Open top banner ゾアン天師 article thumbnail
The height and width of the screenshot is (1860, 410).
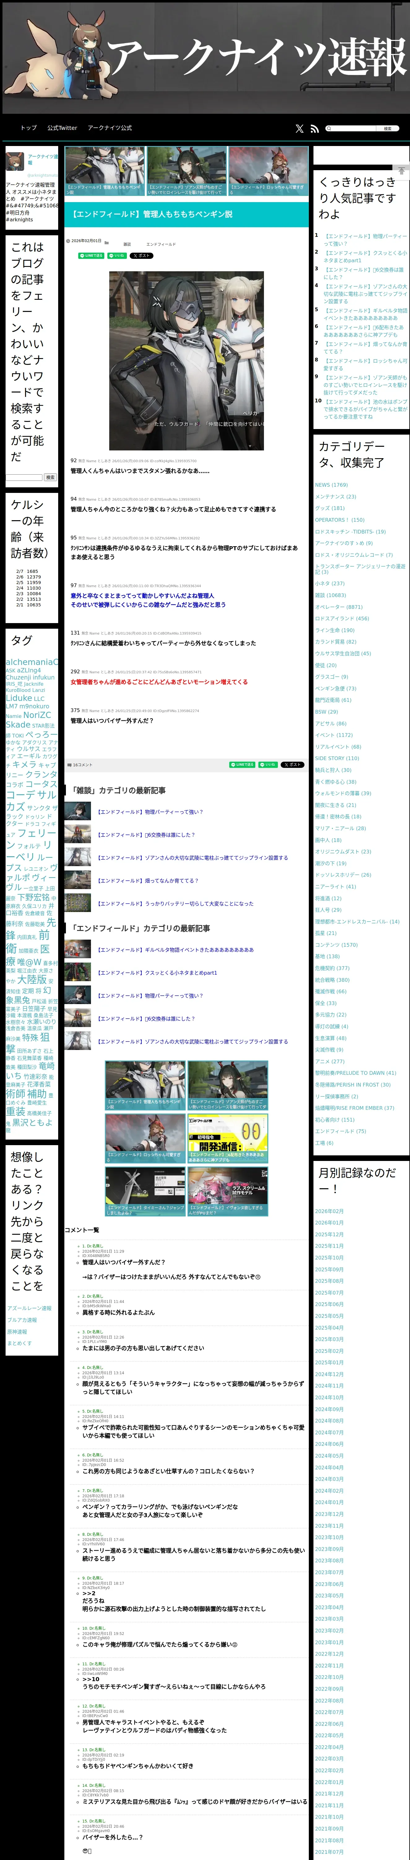pyautogui.click(x=187, y=171)
